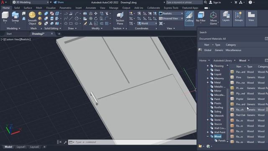The height and width of the screenshot is (151, 268).
Task: Add a new drawing tab with plus
Action: [59, 34]
